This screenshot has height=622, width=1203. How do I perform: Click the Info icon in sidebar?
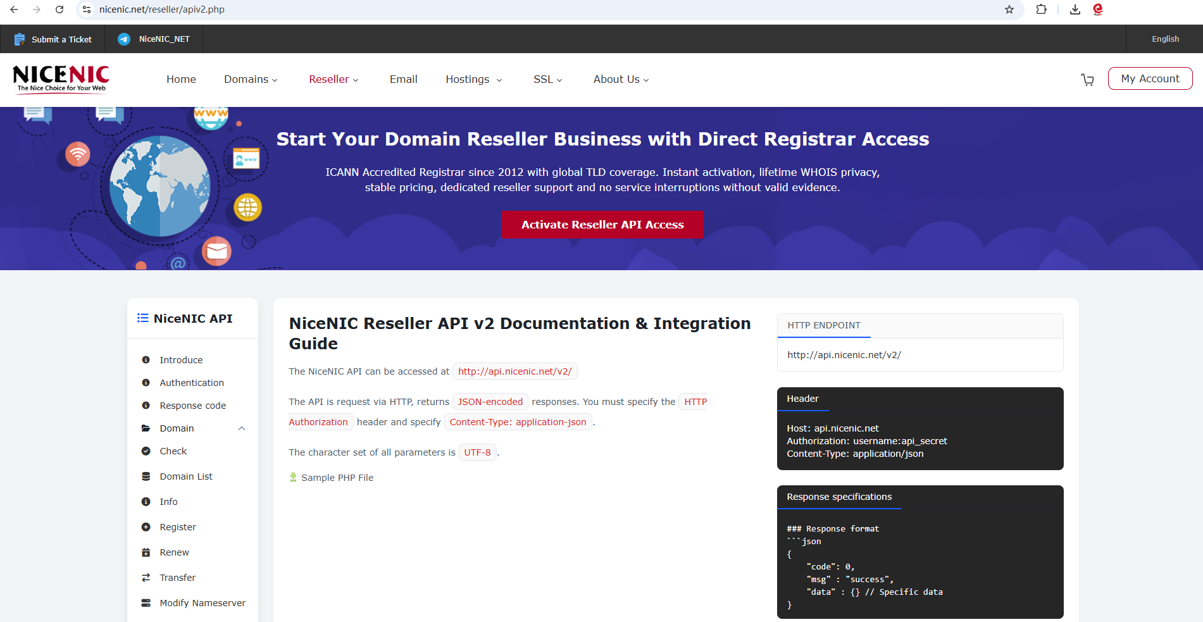coord(146,502)
